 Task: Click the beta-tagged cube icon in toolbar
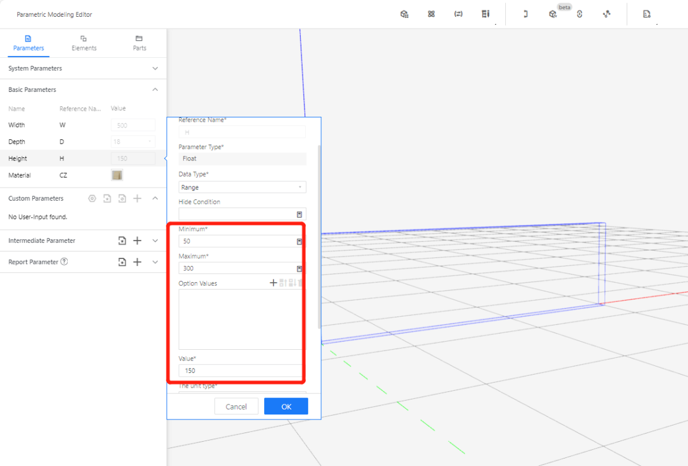coord(553,14)
